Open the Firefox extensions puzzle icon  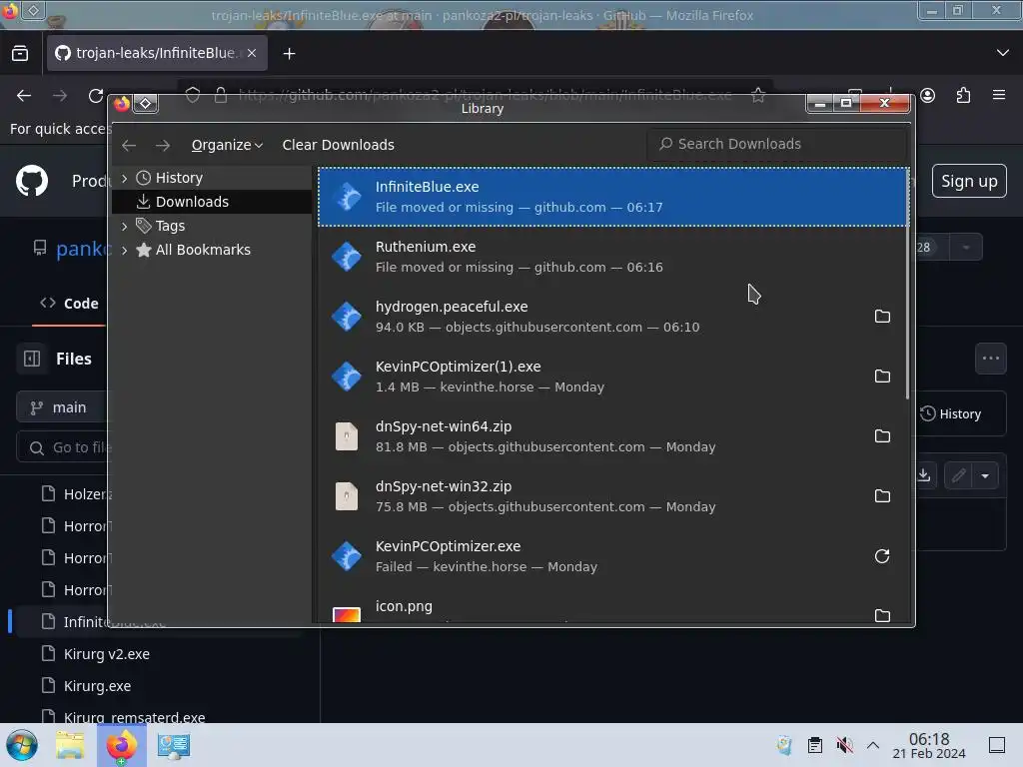click(964, 96)
